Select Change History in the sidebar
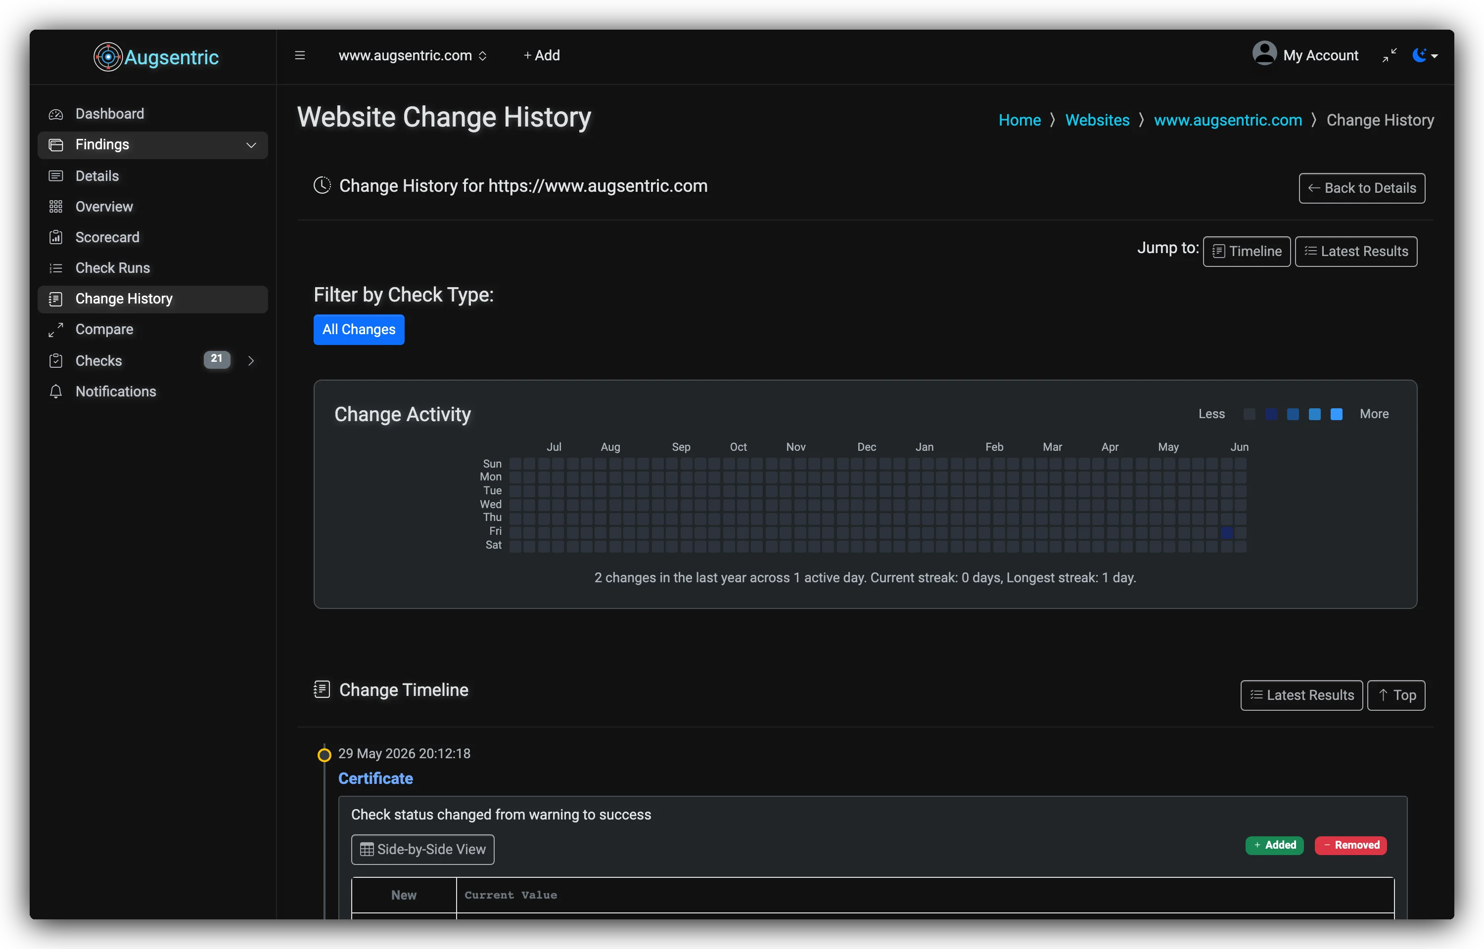 pos(152,299)
